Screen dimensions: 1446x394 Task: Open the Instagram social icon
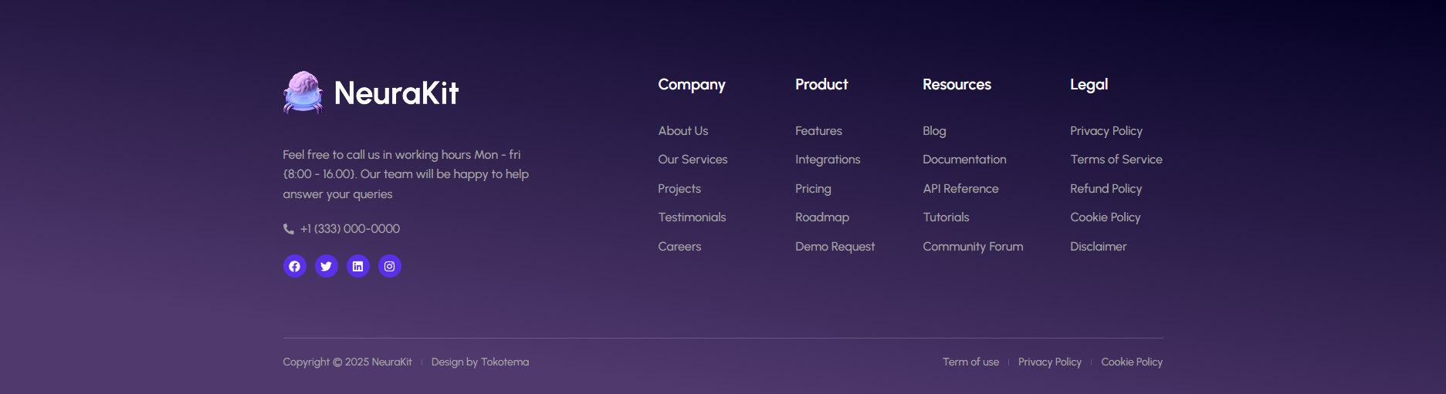click(390, 266)
